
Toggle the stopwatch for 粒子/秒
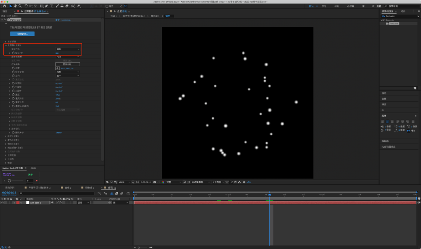click(12, 53)
